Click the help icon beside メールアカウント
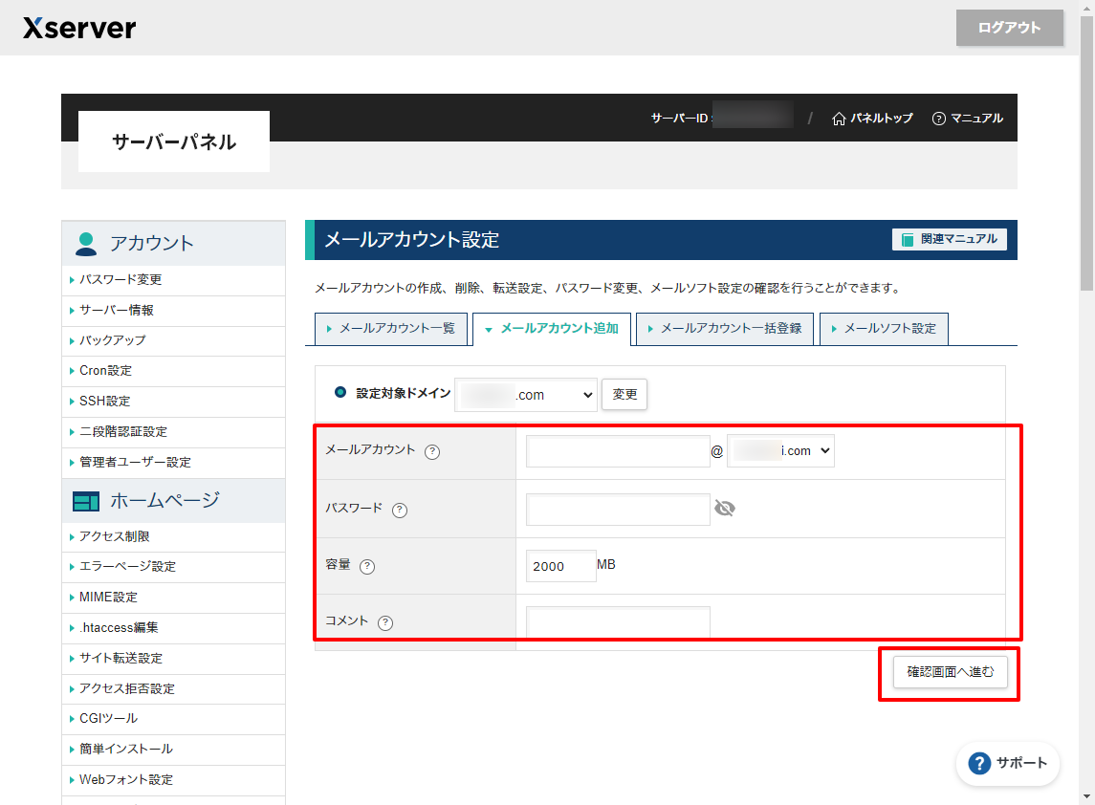The image size is (1095, 805). pos(432,452)
